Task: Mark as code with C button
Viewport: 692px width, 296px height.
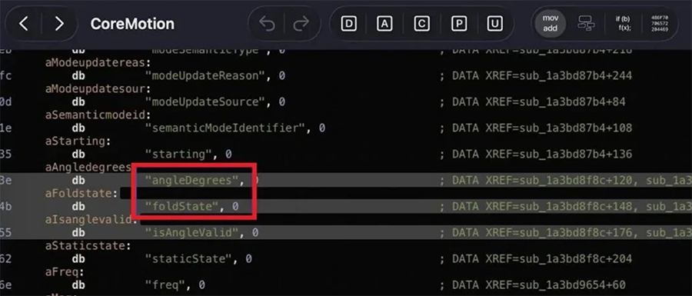Action: pos(421,24)
